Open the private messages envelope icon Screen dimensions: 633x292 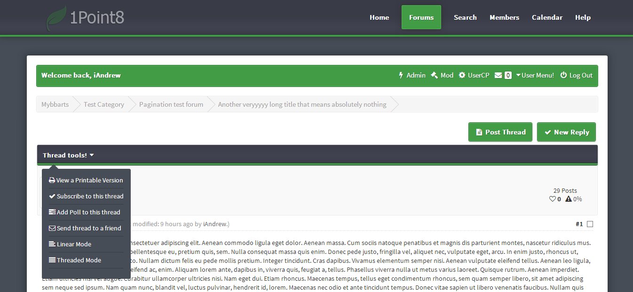(x=498, y=75)
